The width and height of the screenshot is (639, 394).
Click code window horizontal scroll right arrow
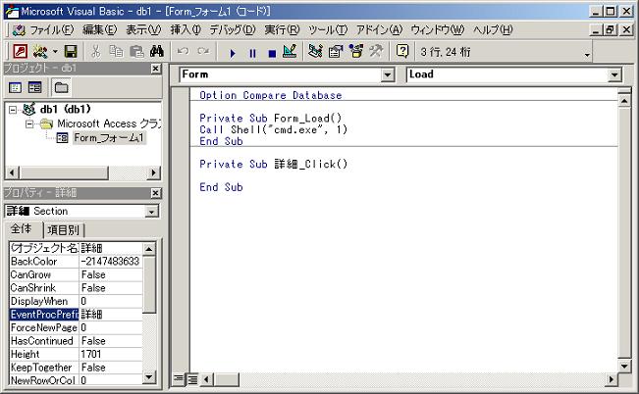[x=611, y=379]
